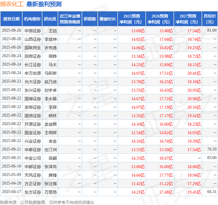Click the 目标价 column header
218x205 pixels.
[x=210, y=19]
